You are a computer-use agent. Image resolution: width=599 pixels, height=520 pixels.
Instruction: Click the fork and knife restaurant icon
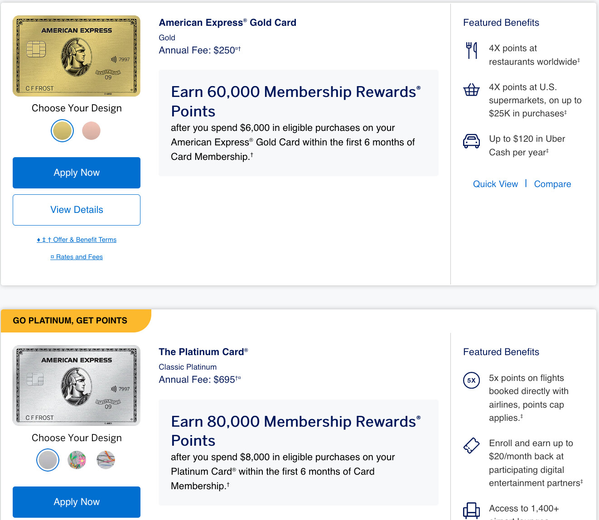pos(471,50)
